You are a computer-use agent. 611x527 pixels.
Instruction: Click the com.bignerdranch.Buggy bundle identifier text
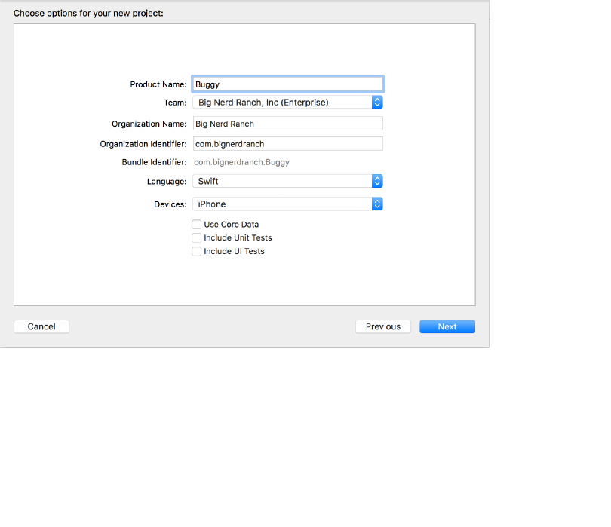[x=241, y=162]
